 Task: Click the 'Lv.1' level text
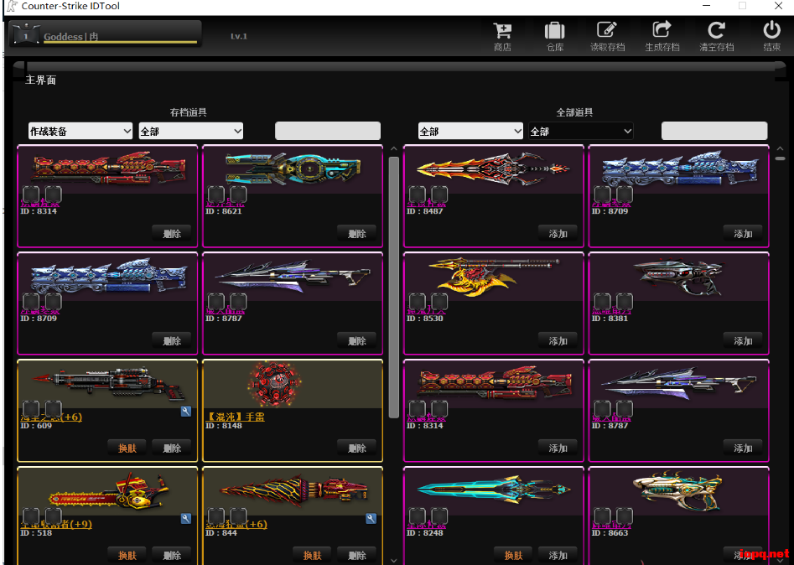pyautogui.click(x=239, y=36)
